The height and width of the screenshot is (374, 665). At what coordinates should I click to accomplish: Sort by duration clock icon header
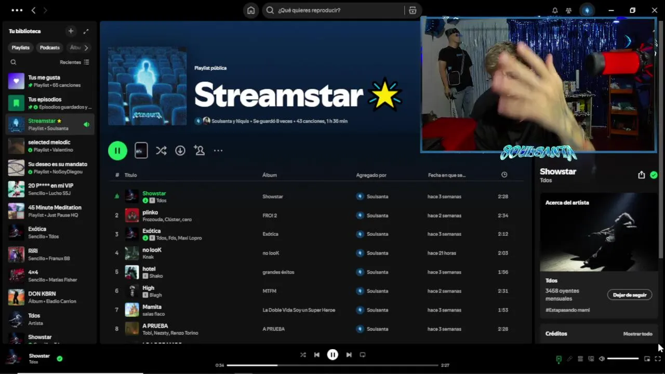(504, 175)
